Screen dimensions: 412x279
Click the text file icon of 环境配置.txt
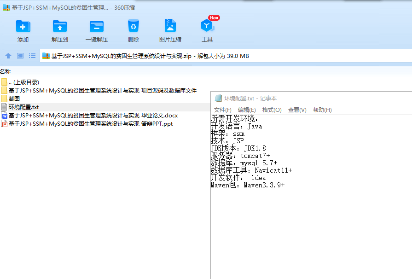[4, 107]
